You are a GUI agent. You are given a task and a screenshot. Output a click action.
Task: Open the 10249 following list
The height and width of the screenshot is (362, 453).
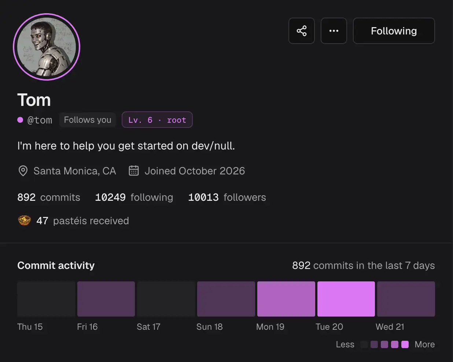pyautogui.click(x=134, y=197)
